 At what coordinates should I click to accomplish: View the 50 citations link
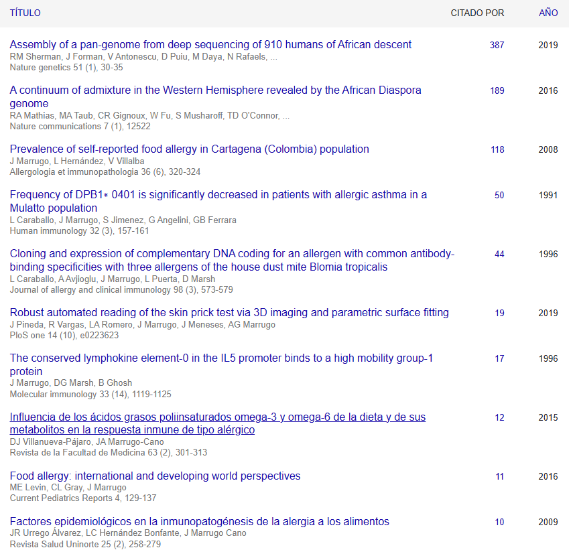pyautogui.click(x=499, y=195)
